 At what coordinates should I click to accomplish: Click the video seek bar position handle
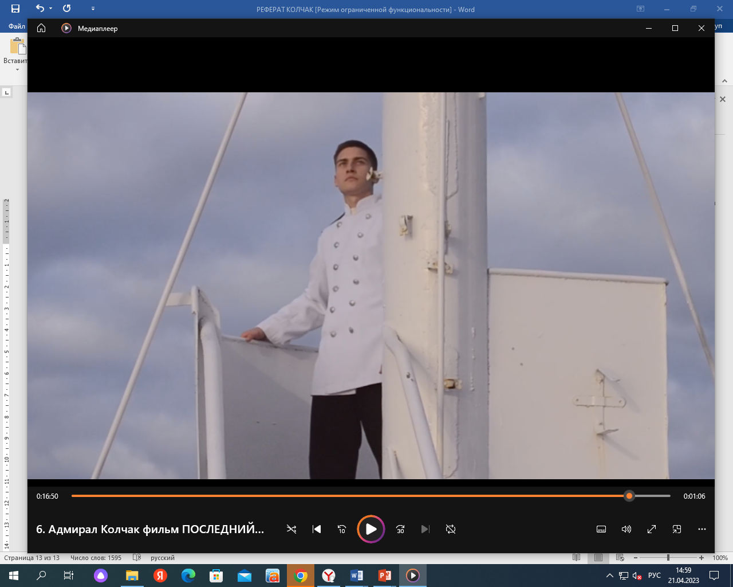point(629,496)
